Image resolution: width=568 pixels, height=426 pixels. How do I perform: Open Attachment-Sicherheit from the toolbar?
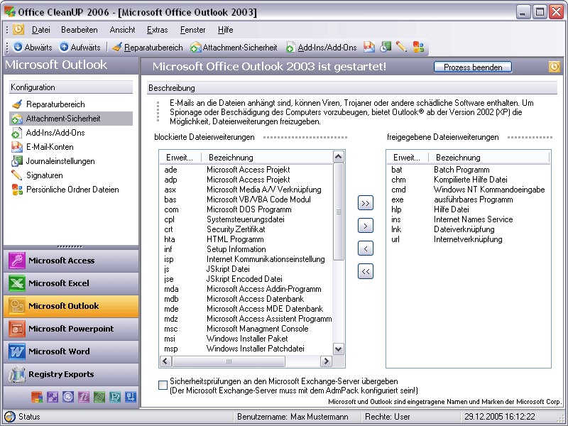point(234,47)
